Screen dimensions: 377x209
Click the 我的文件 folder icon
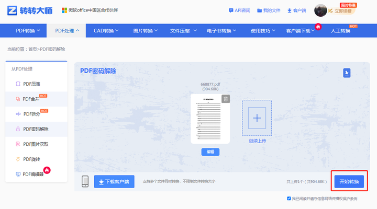259,10
